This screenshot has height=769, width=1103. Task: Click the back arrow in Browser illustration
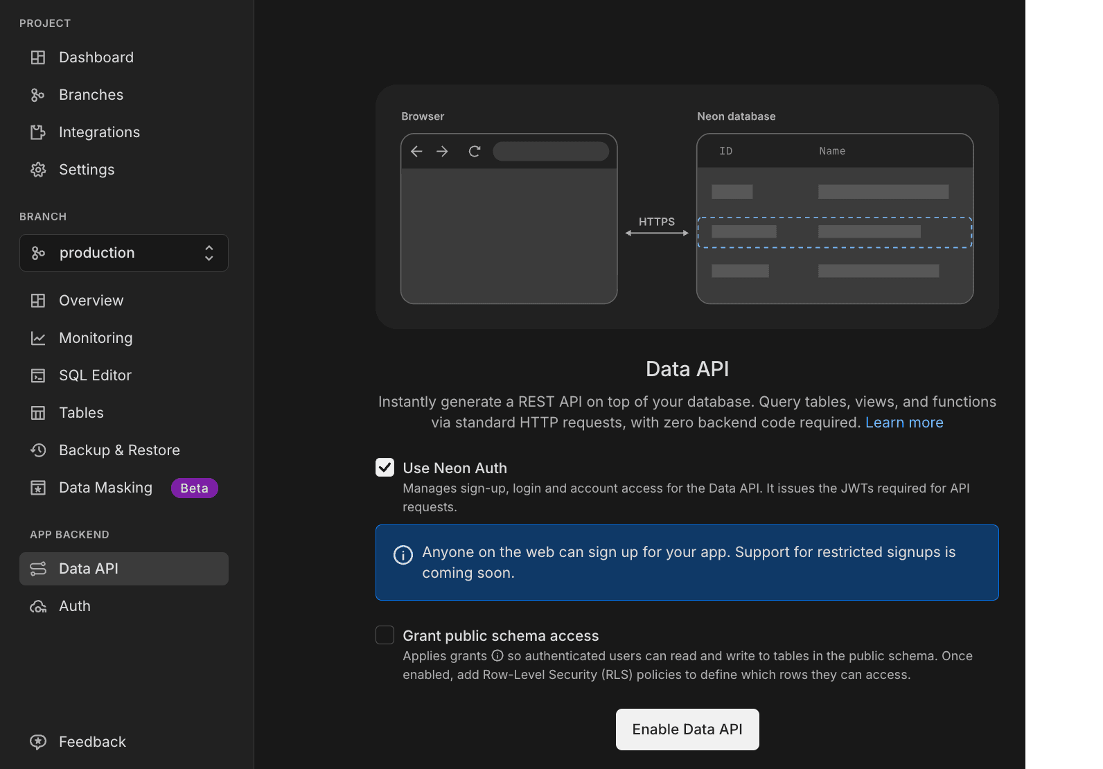(x=416, y=151)
